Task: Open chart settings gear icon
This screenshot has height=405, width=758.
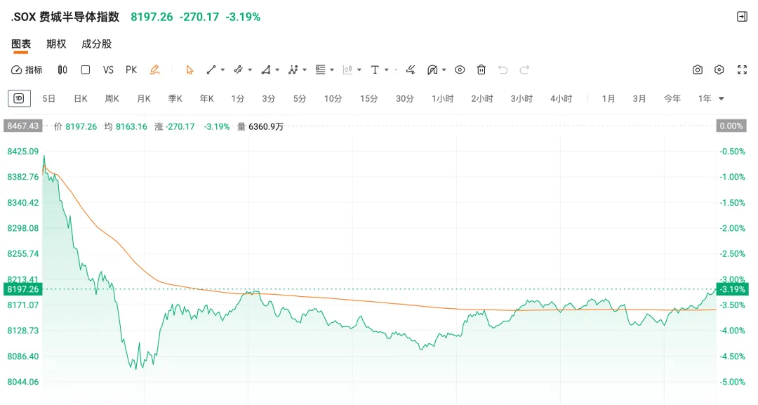Action: point(719,69)
